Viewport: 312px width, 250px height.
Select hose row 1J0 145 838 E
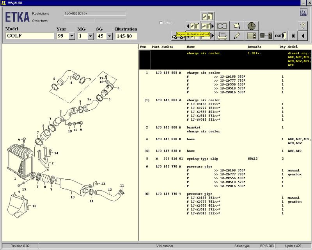click(225, 151)
